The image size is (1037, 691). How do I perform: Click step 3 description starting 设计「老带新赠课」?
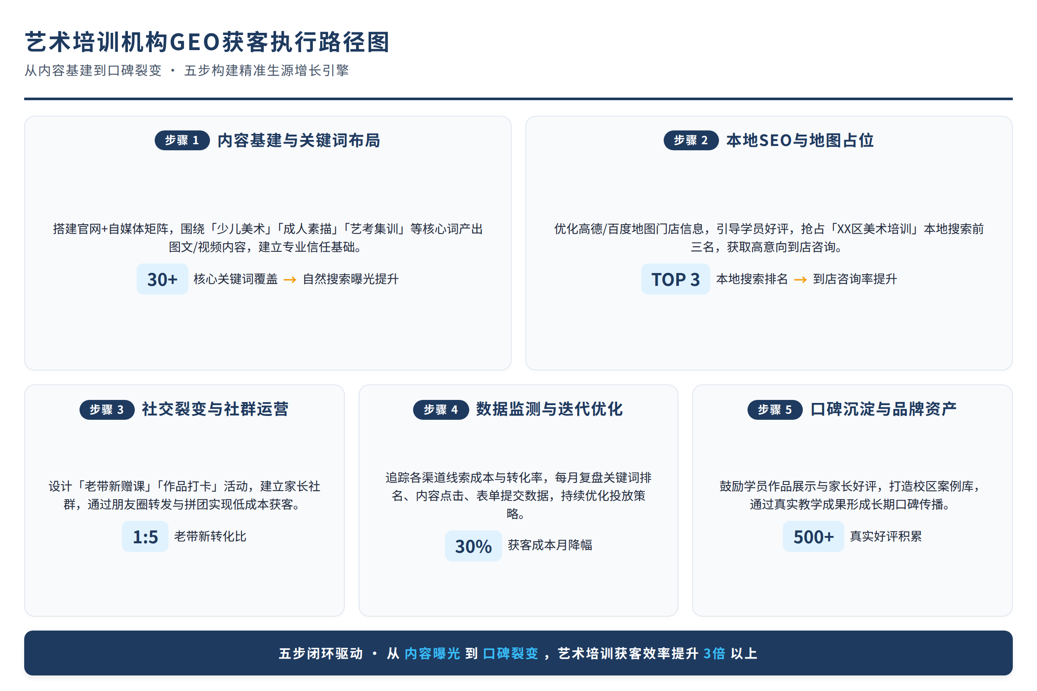184,495
